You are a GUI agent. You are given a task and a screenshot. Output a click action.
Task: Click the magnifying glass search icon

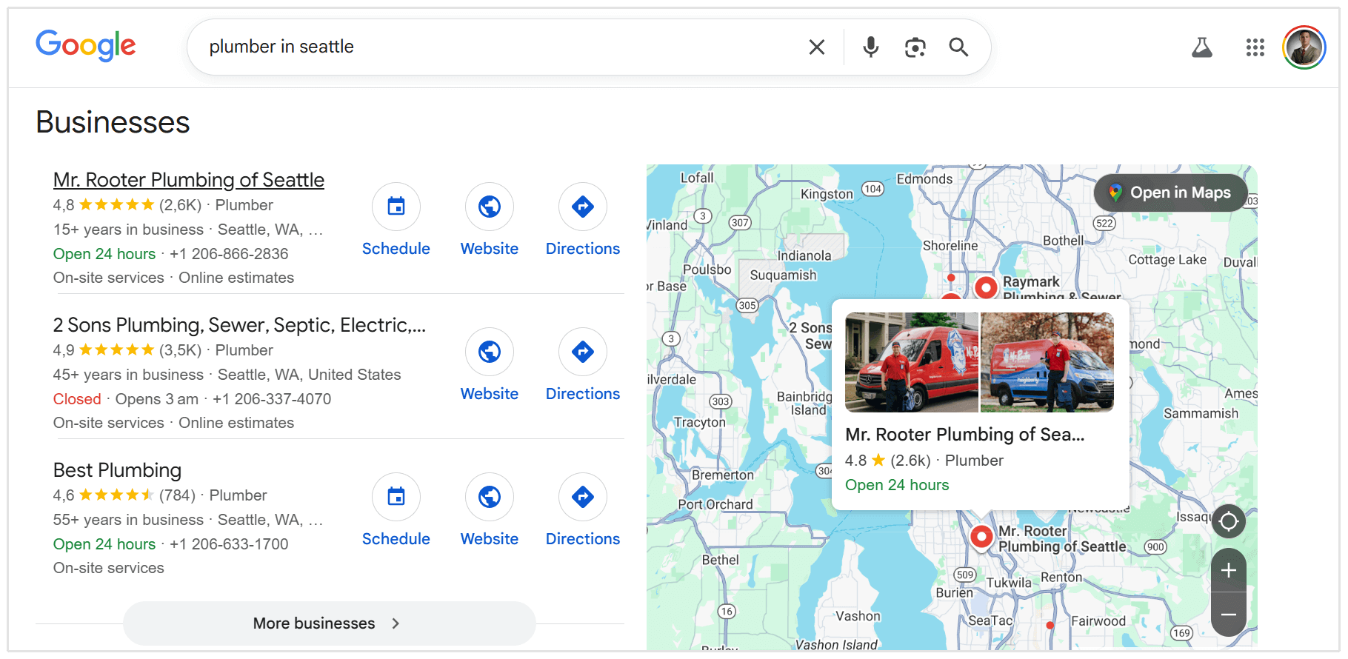click(x=958, y=47)
